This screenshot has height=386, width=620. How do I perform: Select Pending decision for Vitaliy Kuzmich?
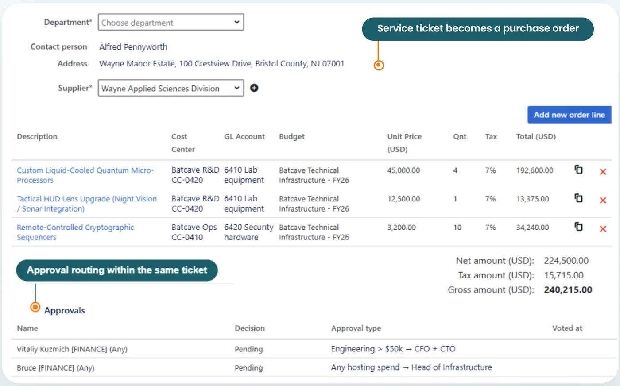click(x=248, y=349)
